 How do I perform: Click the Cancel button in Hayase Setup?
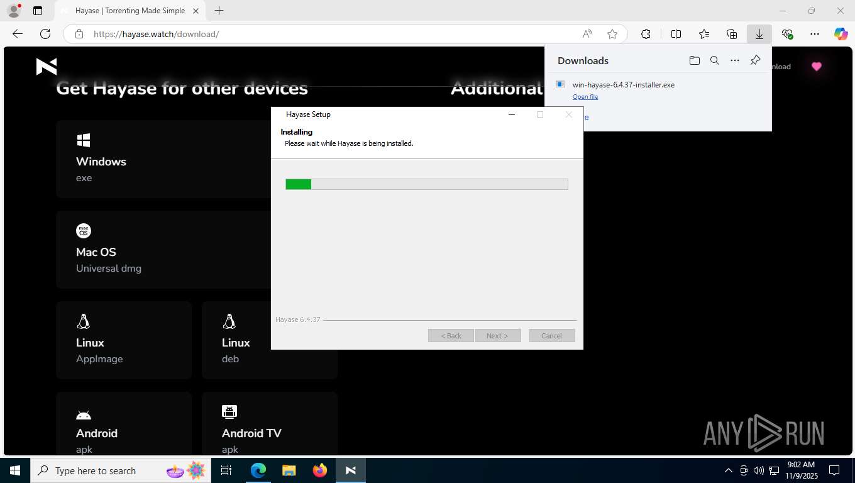pyautogui.click(x=551, y=336)
